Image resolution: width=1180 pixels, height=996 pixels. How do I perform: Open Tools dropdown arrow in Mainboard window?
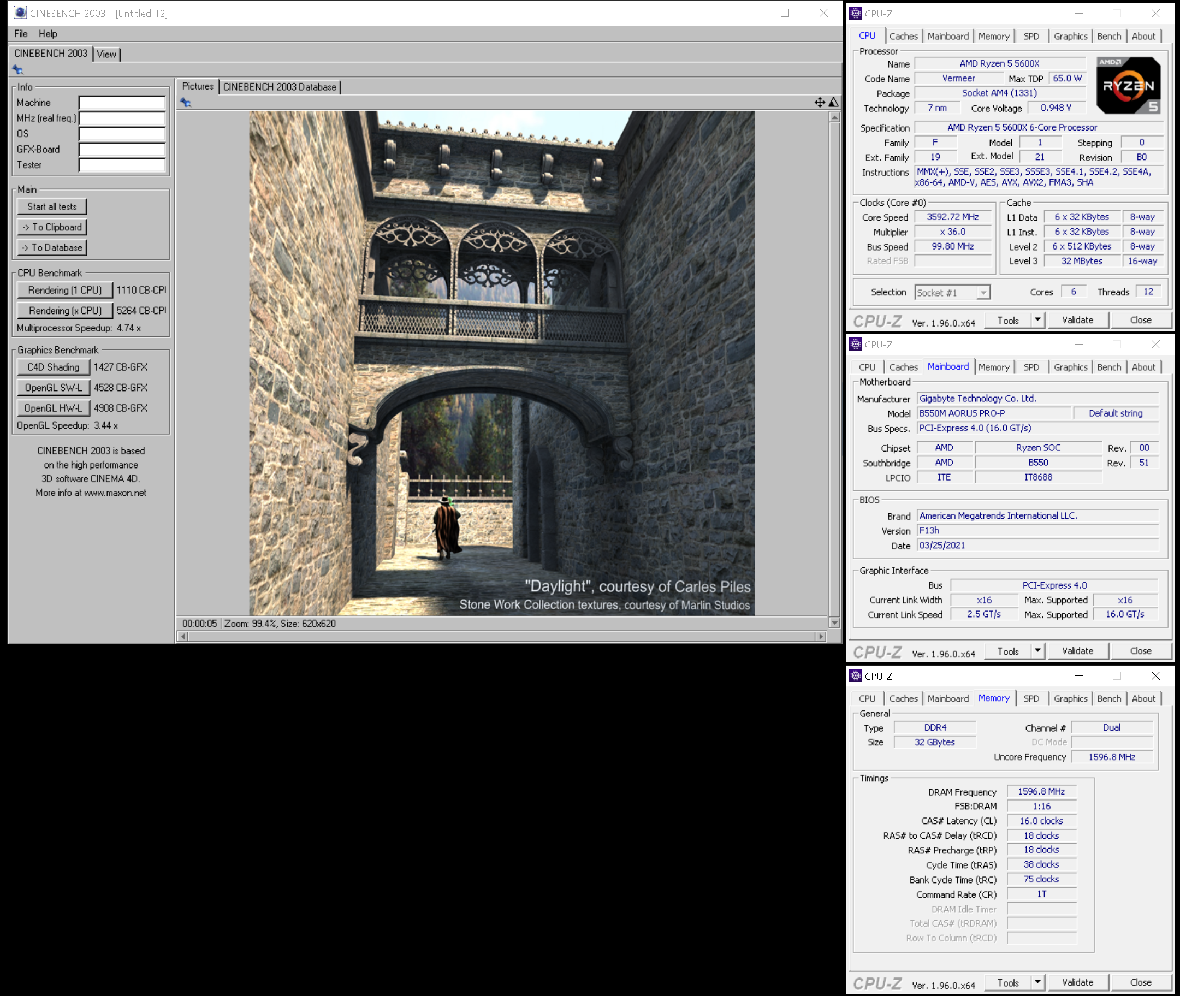tap(1037, 651)
